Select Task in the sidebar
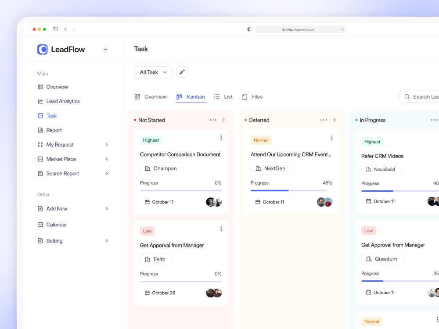Image resolution: width=439 pixels, height=329 pixels. [x=47, y=116]
